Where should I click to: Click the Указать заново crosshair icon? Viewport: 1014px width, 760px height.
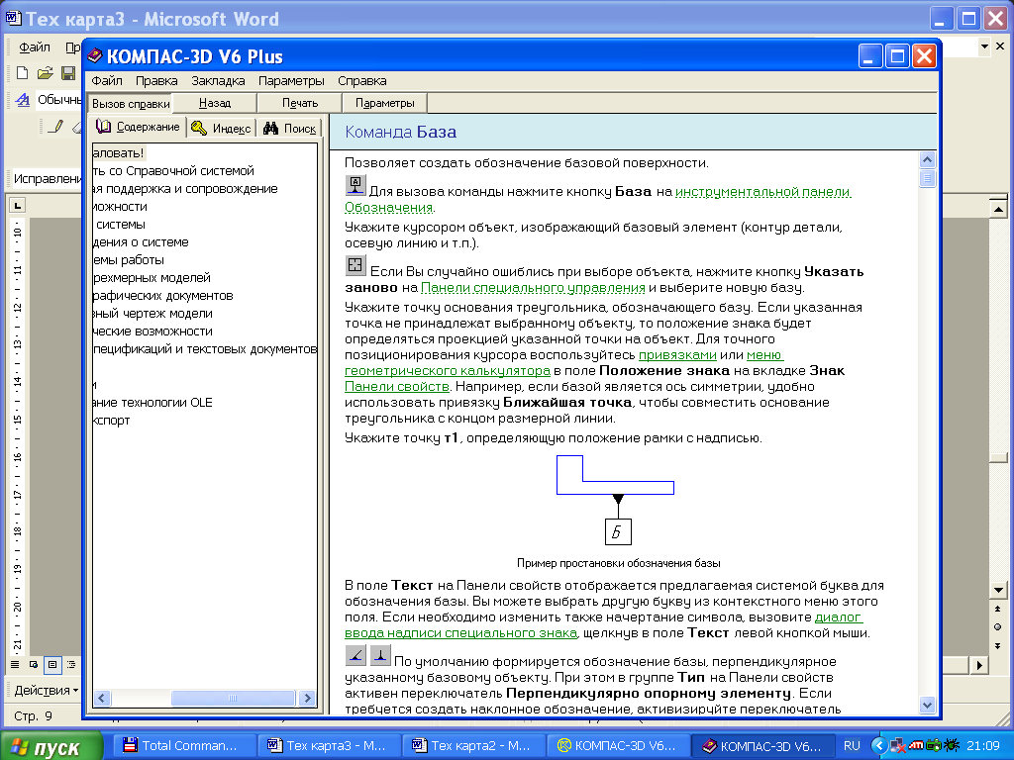click(x=355, y=265)
